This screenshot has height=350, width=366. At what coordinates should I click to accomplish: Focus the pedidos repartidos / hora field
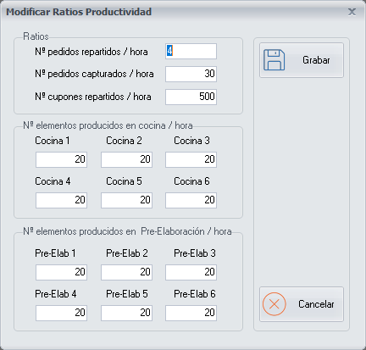click(191, 51)
